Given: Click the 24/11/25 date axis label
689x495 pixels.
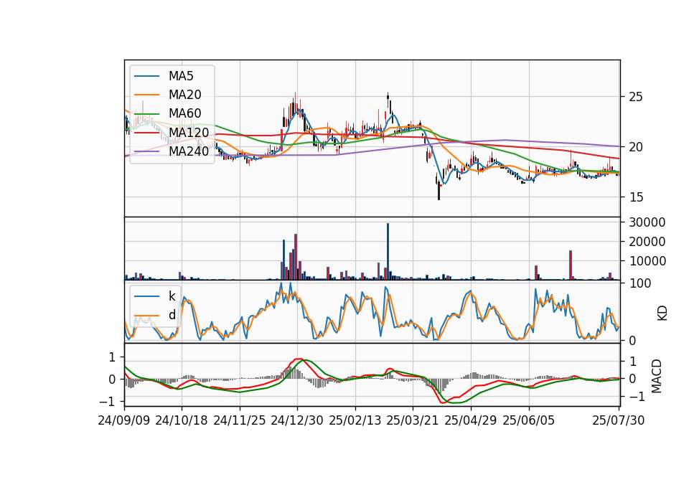Looking at the screenshot, I should pyautogui.click(x=240, y=420).
